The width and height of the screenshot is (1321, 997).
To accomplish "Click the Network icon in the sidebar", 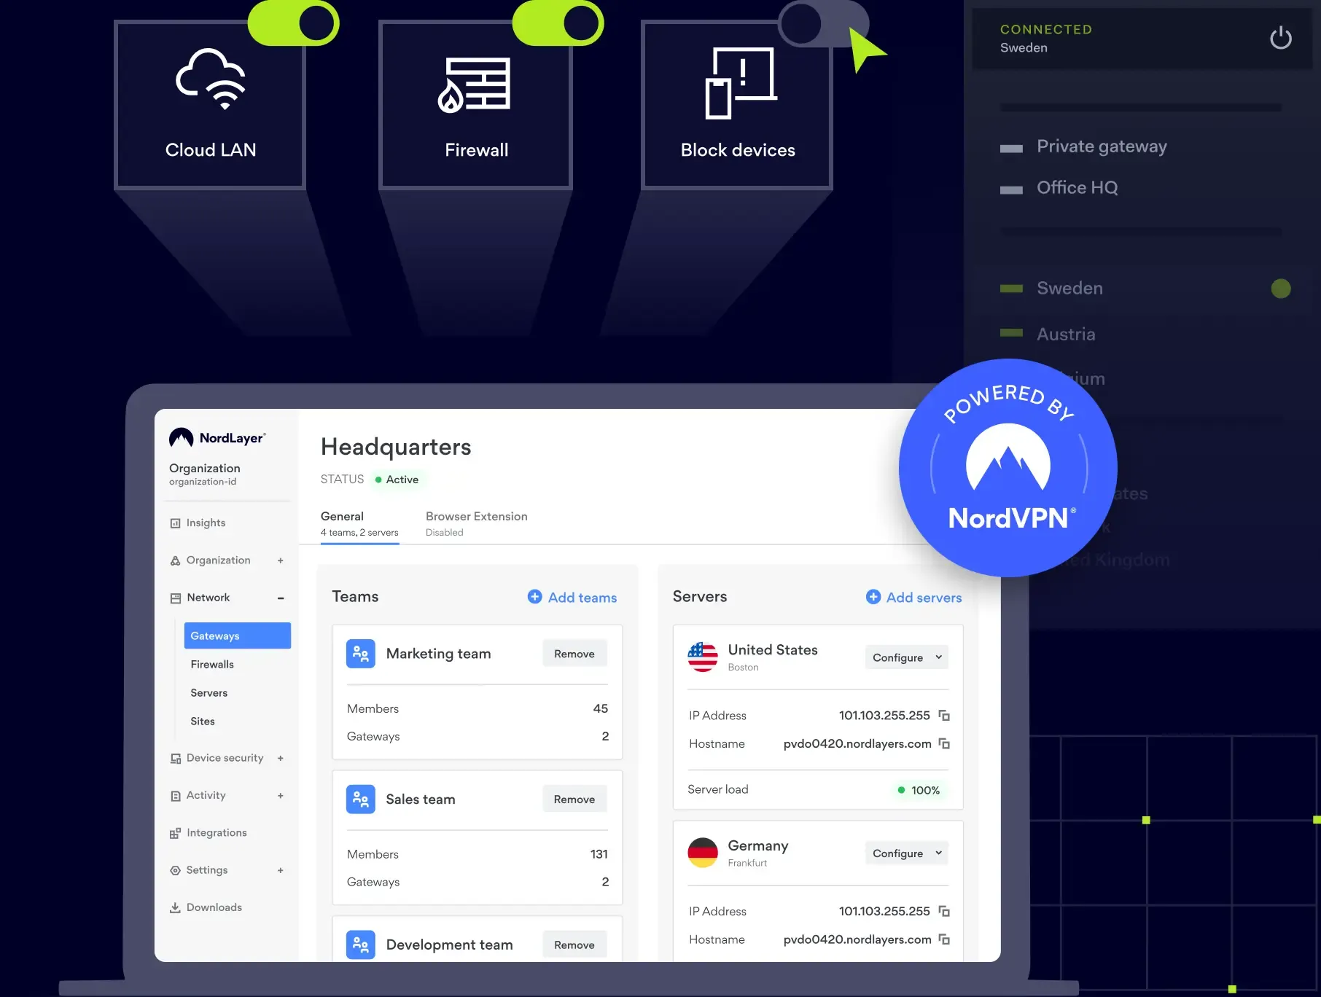I will pos(175,598).
